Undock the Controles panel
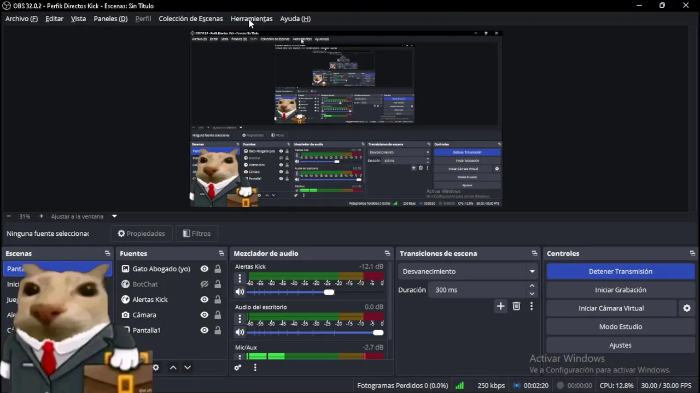 [x=692, y=254]
